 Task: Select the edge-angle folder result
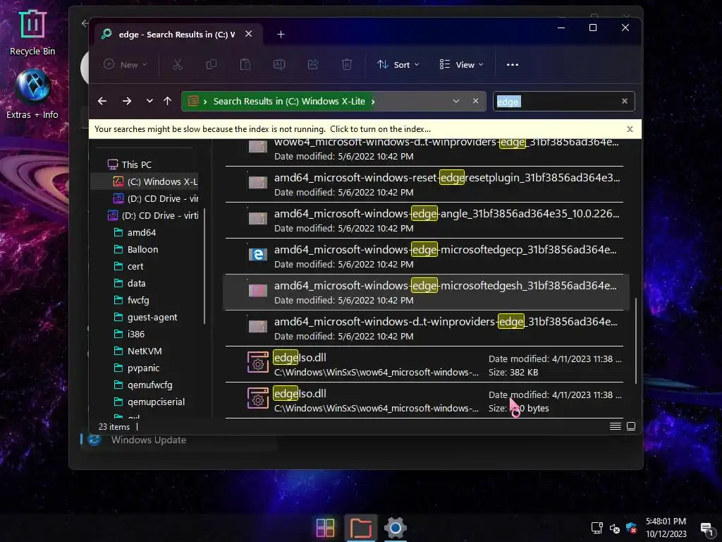(424, 220)
